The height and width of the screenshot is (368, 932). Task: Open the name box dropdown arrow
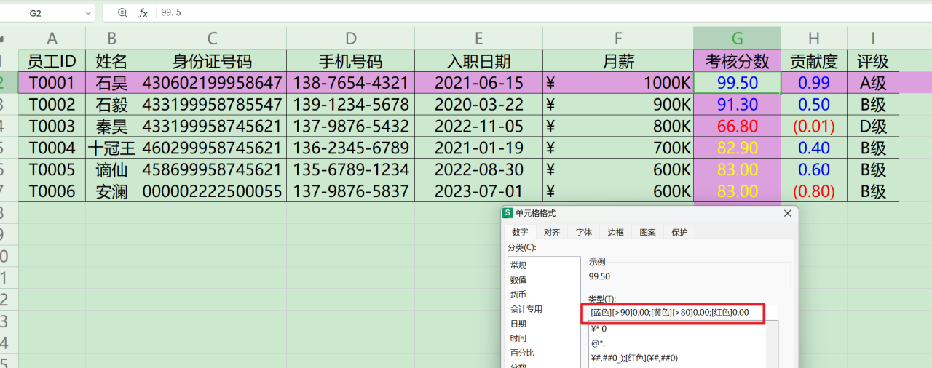89,13
